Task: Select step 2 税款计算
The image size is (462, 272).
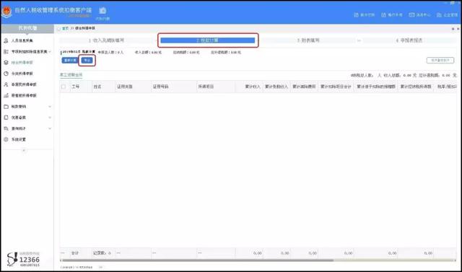Action: pos(208,40)
